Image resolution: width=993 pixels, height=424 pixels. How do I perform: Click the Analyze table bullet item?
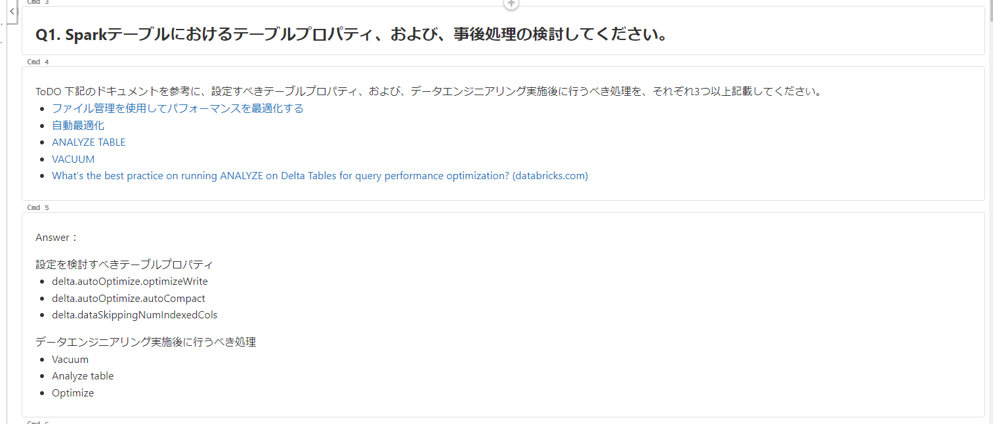point(82,375)
